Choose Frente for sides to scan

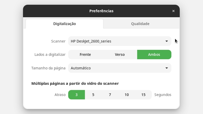pyautogui.click(x=85, y=55)
